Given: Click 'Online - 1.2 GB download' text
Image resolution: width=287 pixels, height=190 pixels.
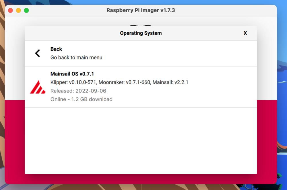Looking at the screenshot, I should coord(82,99).
